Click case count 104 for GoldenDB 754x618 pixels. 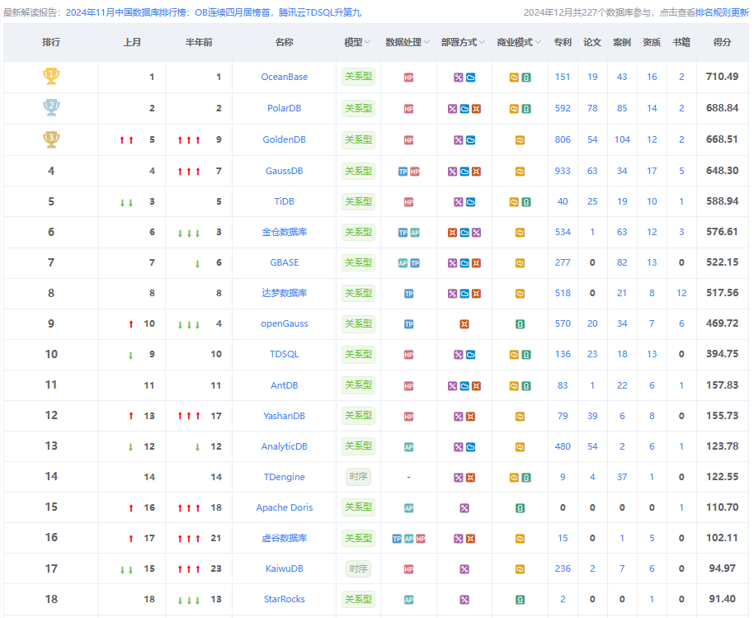coord(622,139)
